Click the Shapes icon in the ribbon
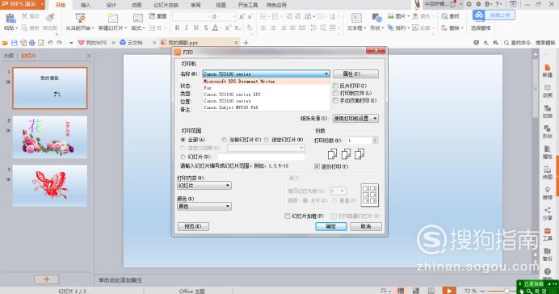The height and width of the screenshot is (294, 559). (x=376, y=19)
